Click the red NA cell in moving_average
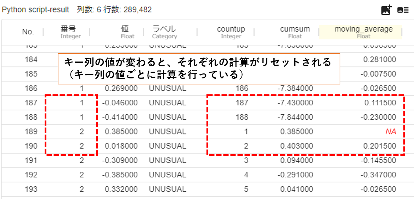 click(390, 132)
